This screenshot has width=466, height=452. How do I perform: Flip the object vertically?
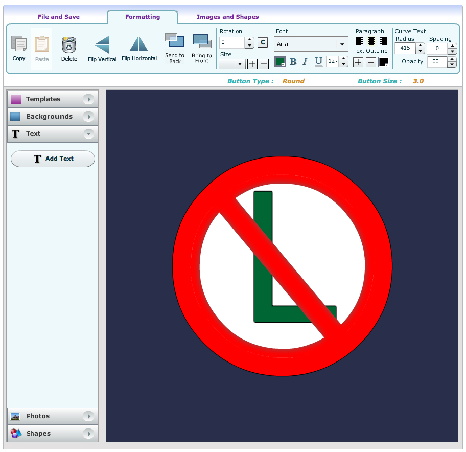coord(102,44)
